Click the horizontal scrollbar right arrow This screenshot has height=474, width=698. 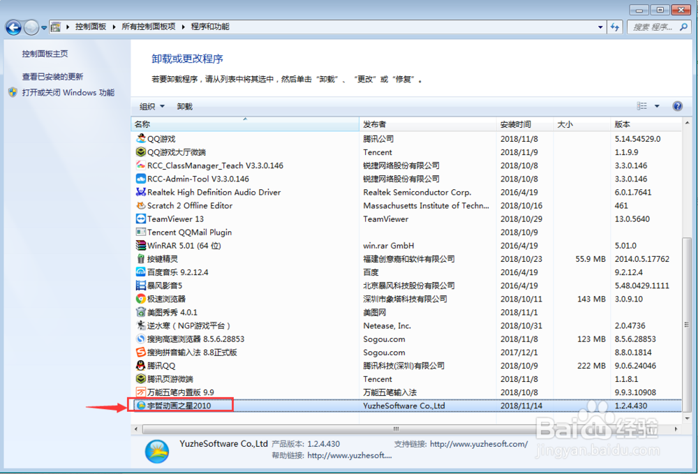coord(676,429)
